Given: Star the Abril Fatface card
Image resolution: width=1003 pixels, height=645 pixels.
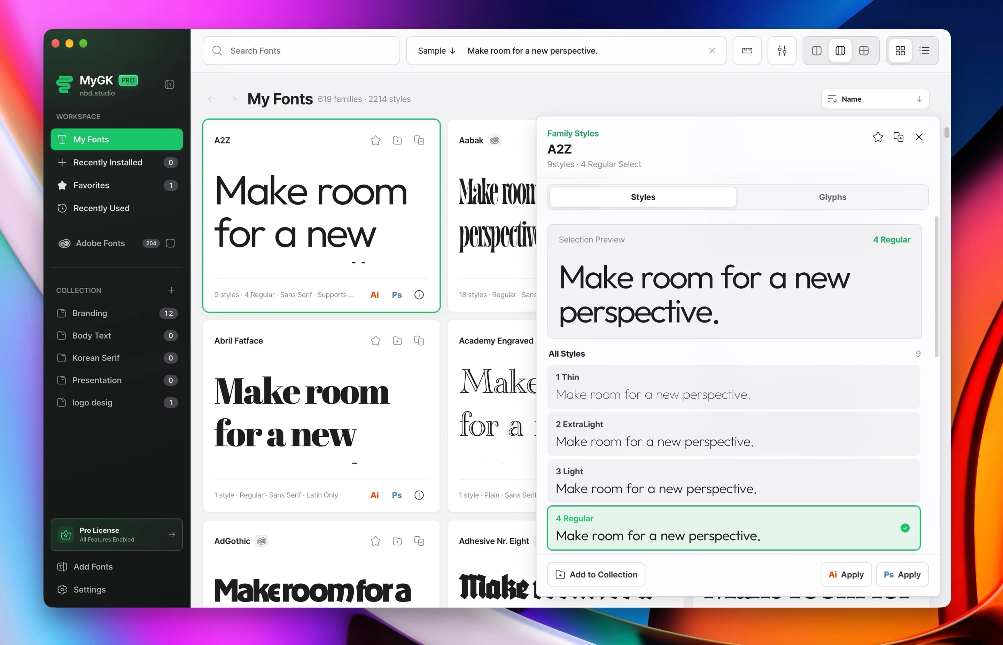Looking at the screenshot, I should (375, 341).
